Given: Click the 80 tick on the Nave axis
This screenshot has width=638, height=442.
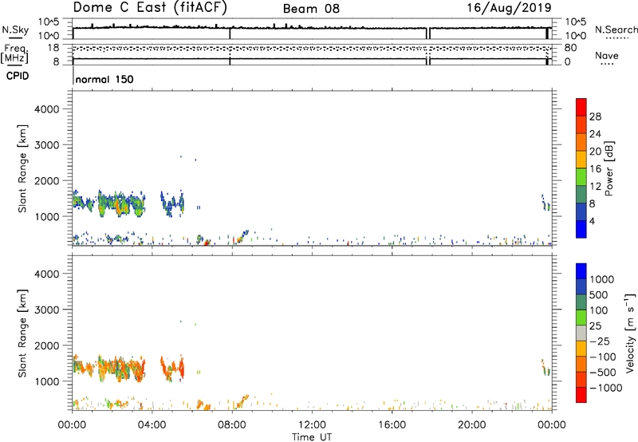Looking at the screenshot, I should click(x=570, y=48).
